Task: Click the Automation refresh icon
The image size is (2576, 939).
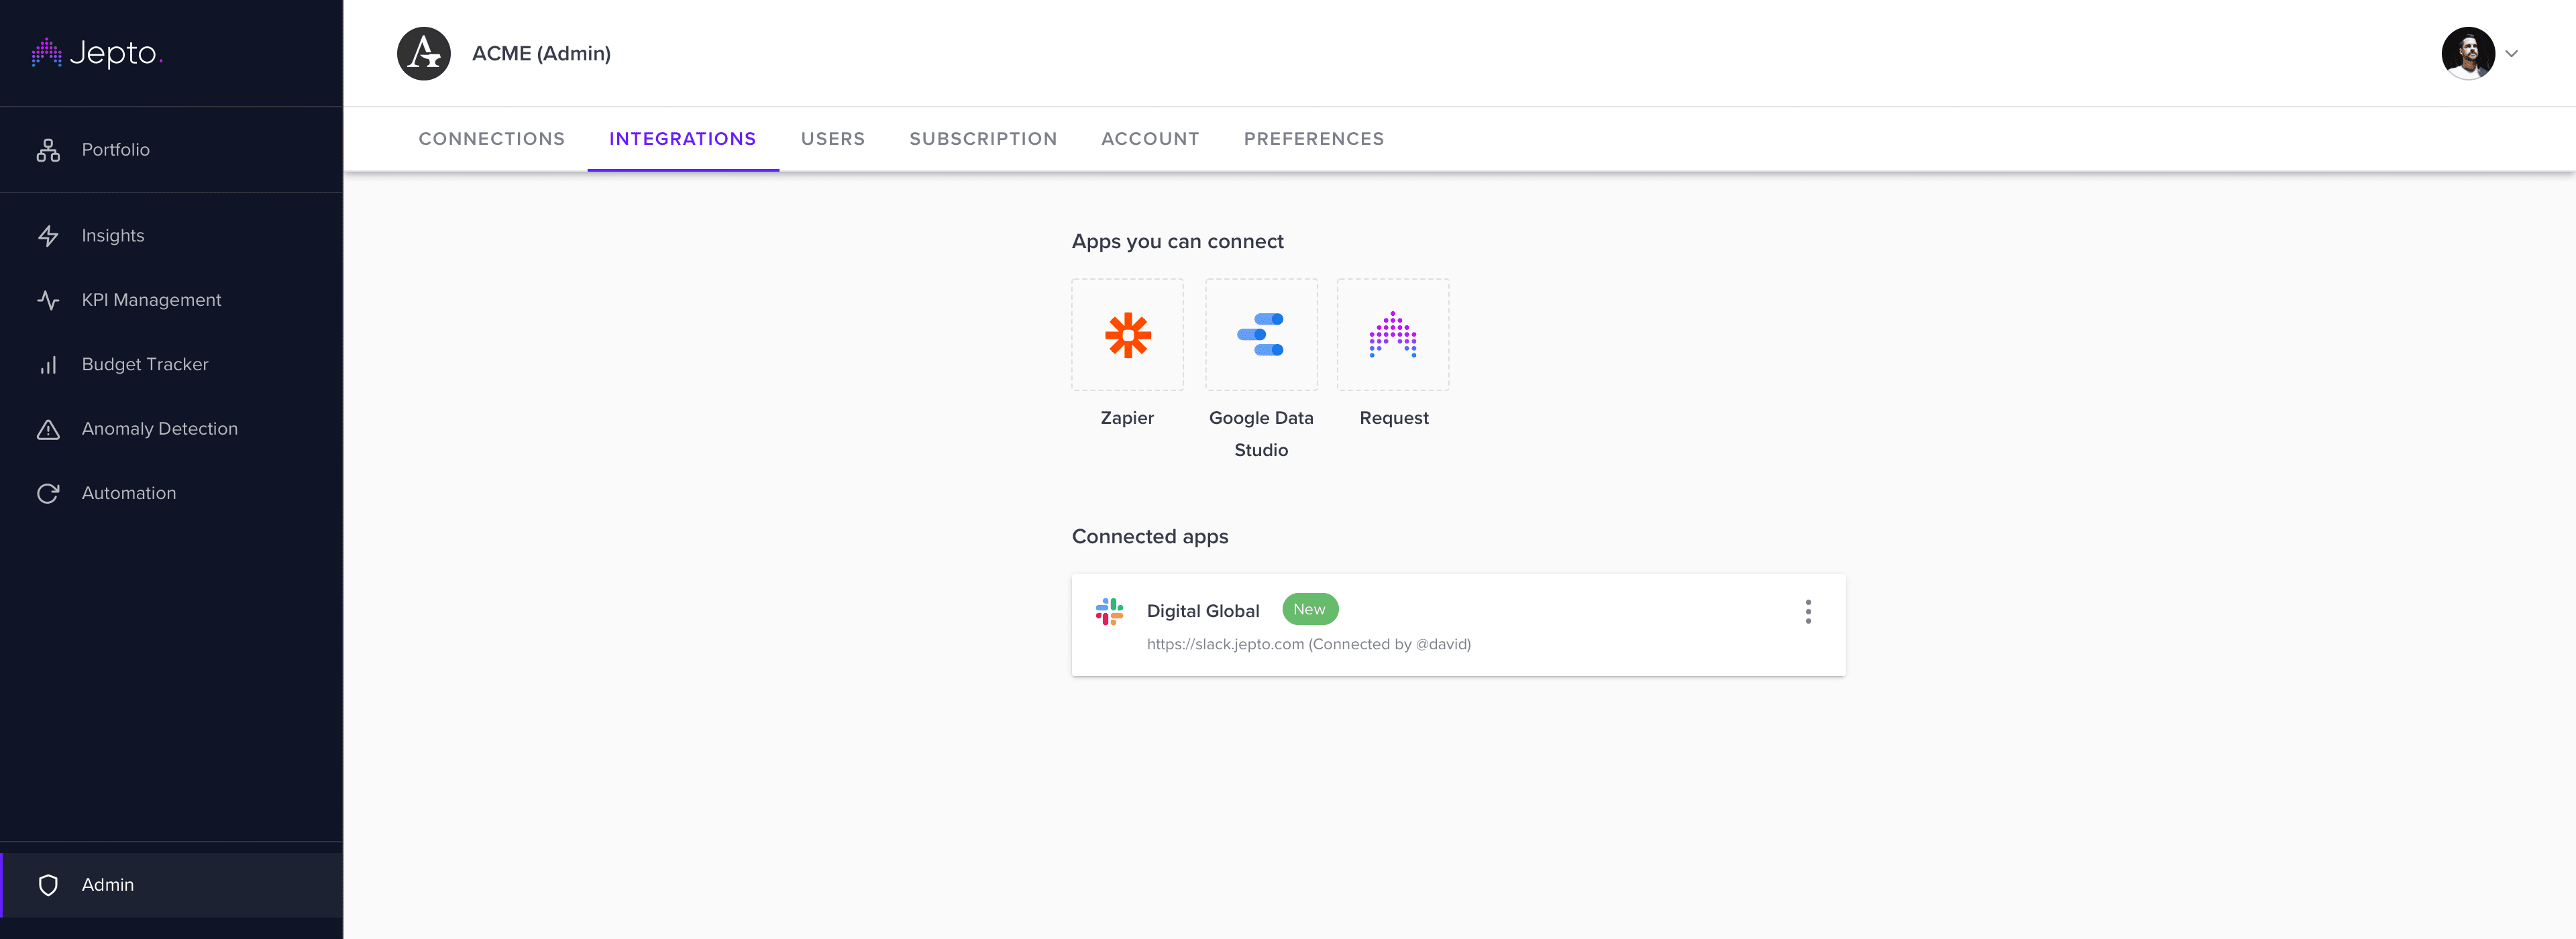Action: click(48, 494)
